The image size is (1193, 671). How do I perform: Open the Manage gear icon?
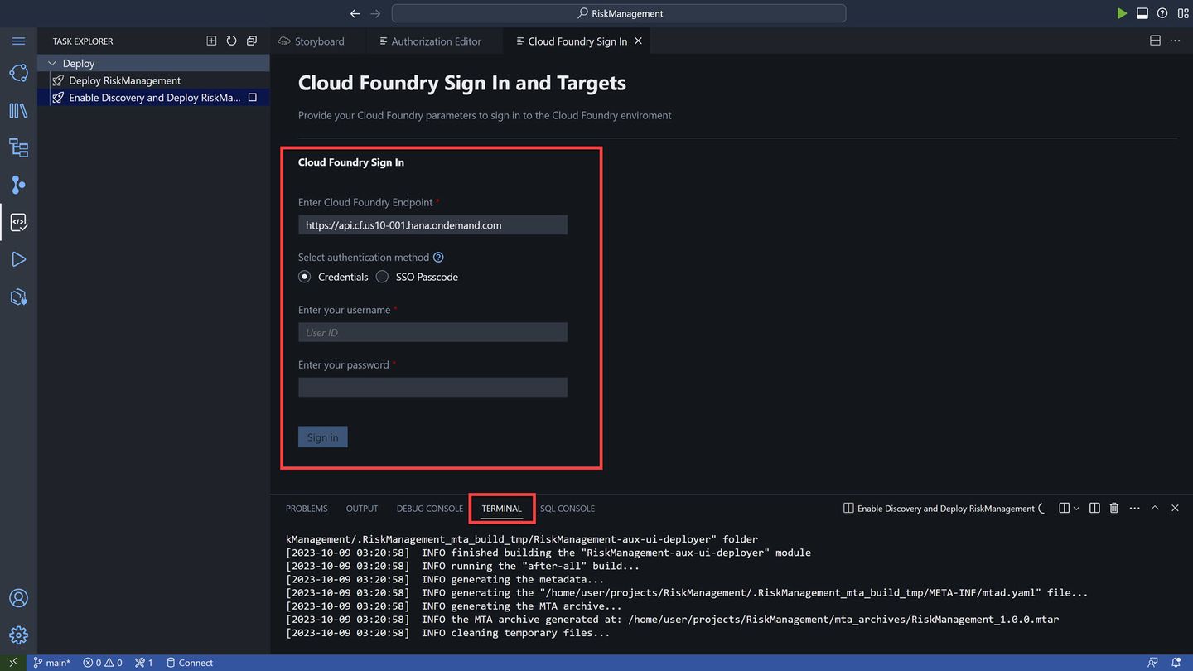[x=18, y=635]
